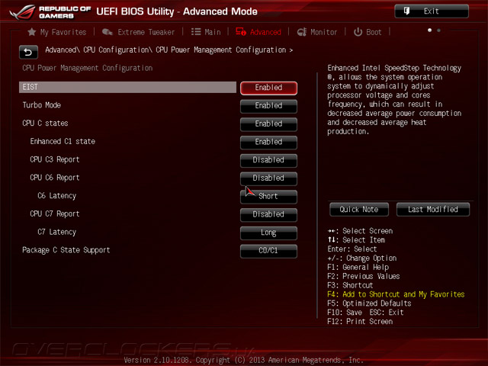Click the F4 Add to Shortcut hint
This screenshot has height=366, width=488.
point(396,294)
